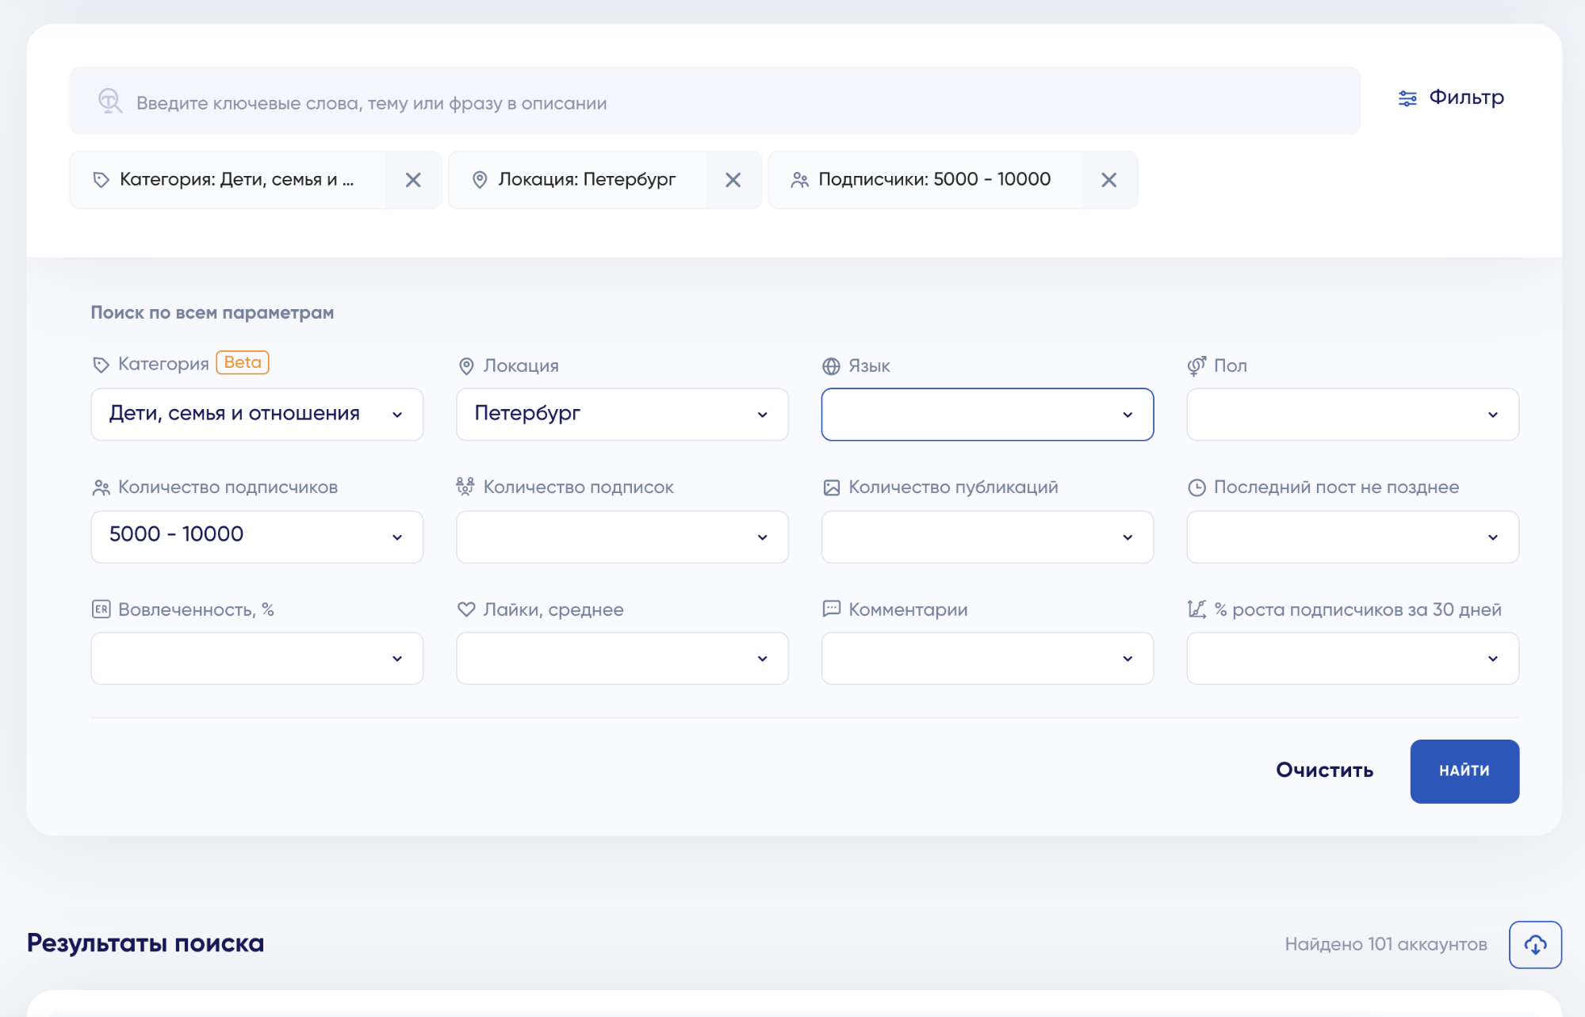Open the Пол dropdown

[x=1353, y=414]
